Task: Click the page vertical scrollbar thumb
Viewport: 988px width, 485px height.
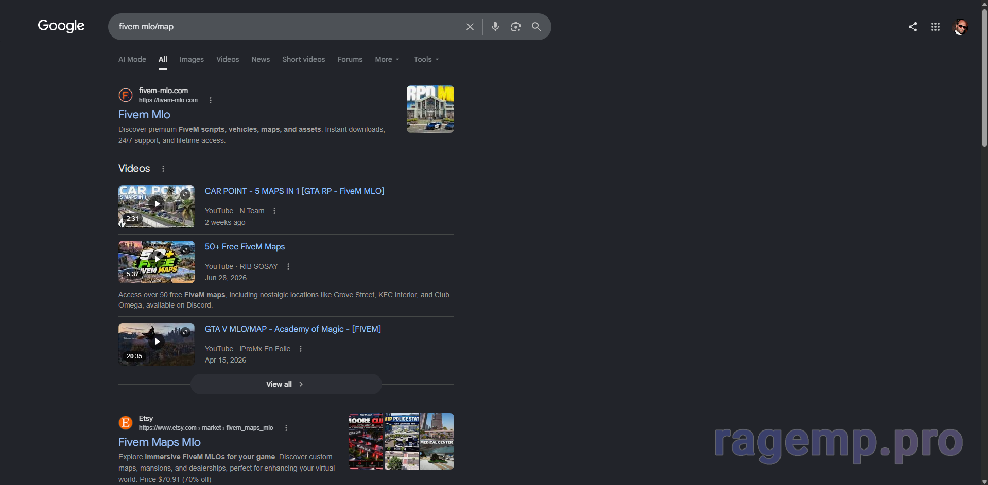Action: pos(984,77)
